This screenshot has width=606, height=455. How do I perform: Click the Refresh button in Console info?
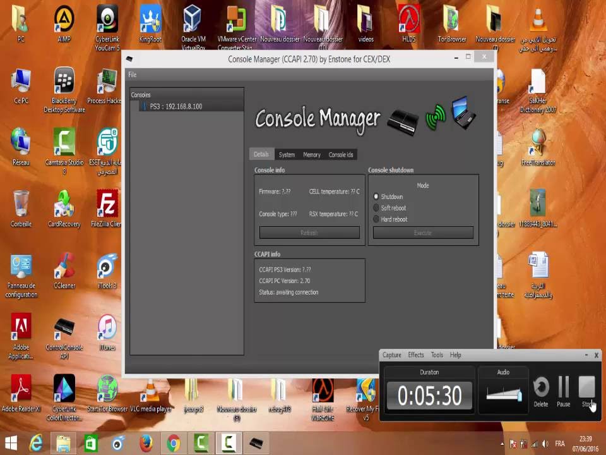point(309,233)
